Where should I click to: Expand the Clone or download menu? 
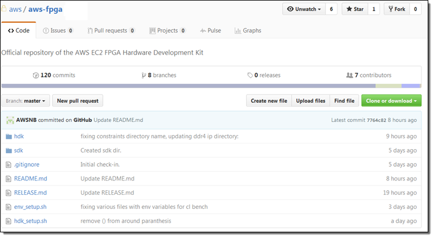point(391,101)
